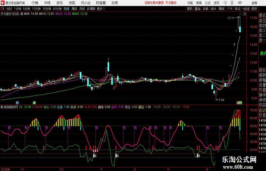Image resolution: width=266 pixels, height=171 pixels.
Task: Click the 减 marker under the chart
Action: (x=34, y=102)
